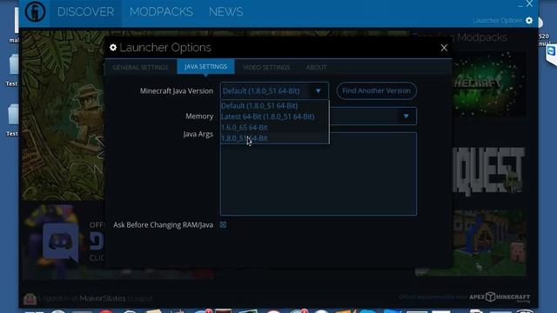Viewport: 557px width, 313px height.
Task: Open the Minecraft modpack thumbnail
Action: [489, 83]
